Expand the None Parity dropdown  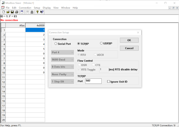click(x=62, y=74)
